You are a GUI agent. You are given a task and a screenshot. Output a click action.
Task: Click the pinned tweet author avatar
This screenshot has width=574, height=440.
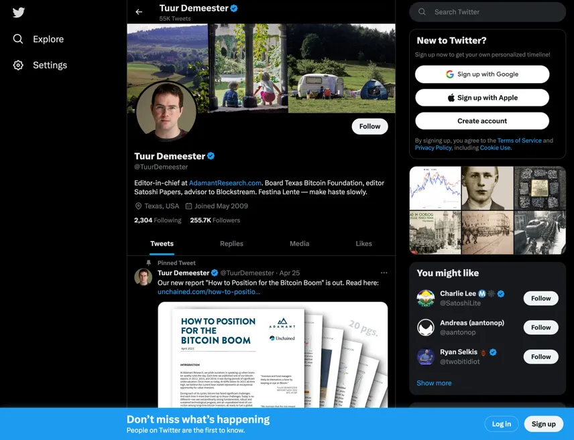[143, 277]
